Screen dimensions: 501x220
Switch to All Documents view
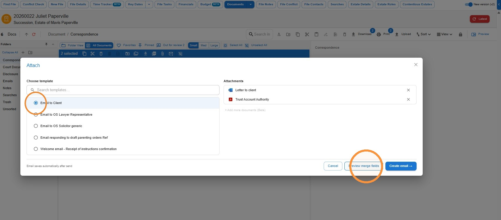99,45
